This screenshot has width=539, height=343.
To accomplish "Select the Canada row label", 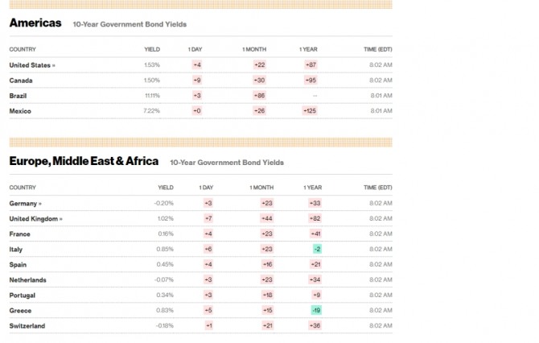I will [21, 81].
